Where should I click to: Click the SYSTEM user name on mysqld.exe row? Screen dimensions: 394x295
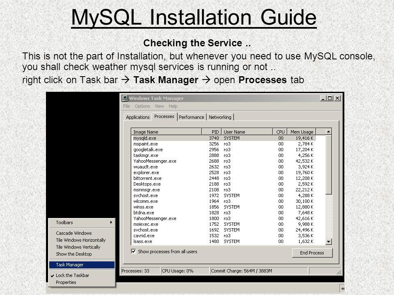pyautogui.click(x=231, y=138)
